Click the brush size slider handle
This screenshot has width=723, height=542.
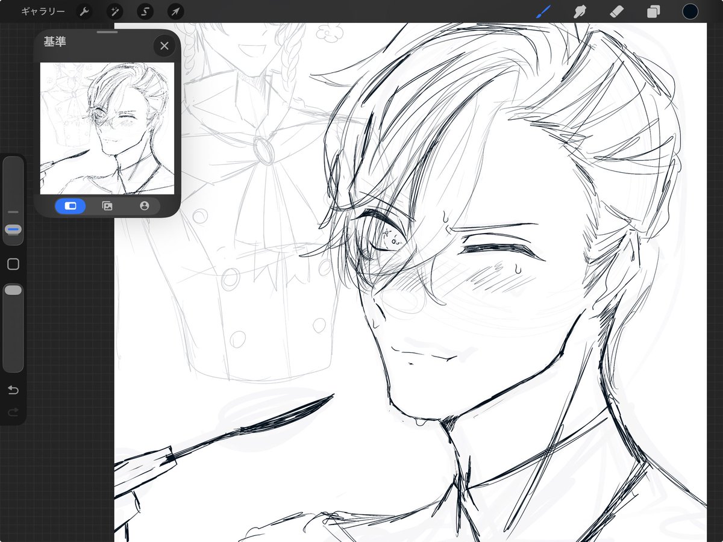click(x=13, y=229)
